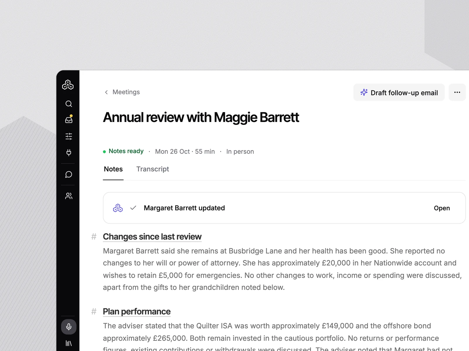This screenshot has width=469, height=351.
Task: Click the hash next to Changes since last review
Action: pos(94,237)
